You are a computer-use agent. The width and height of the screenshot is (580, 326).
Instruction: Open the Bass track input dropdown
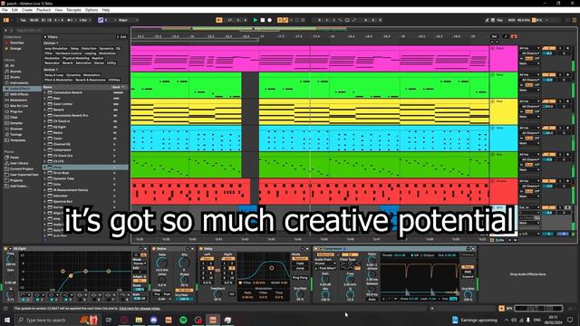coord(529,75)
